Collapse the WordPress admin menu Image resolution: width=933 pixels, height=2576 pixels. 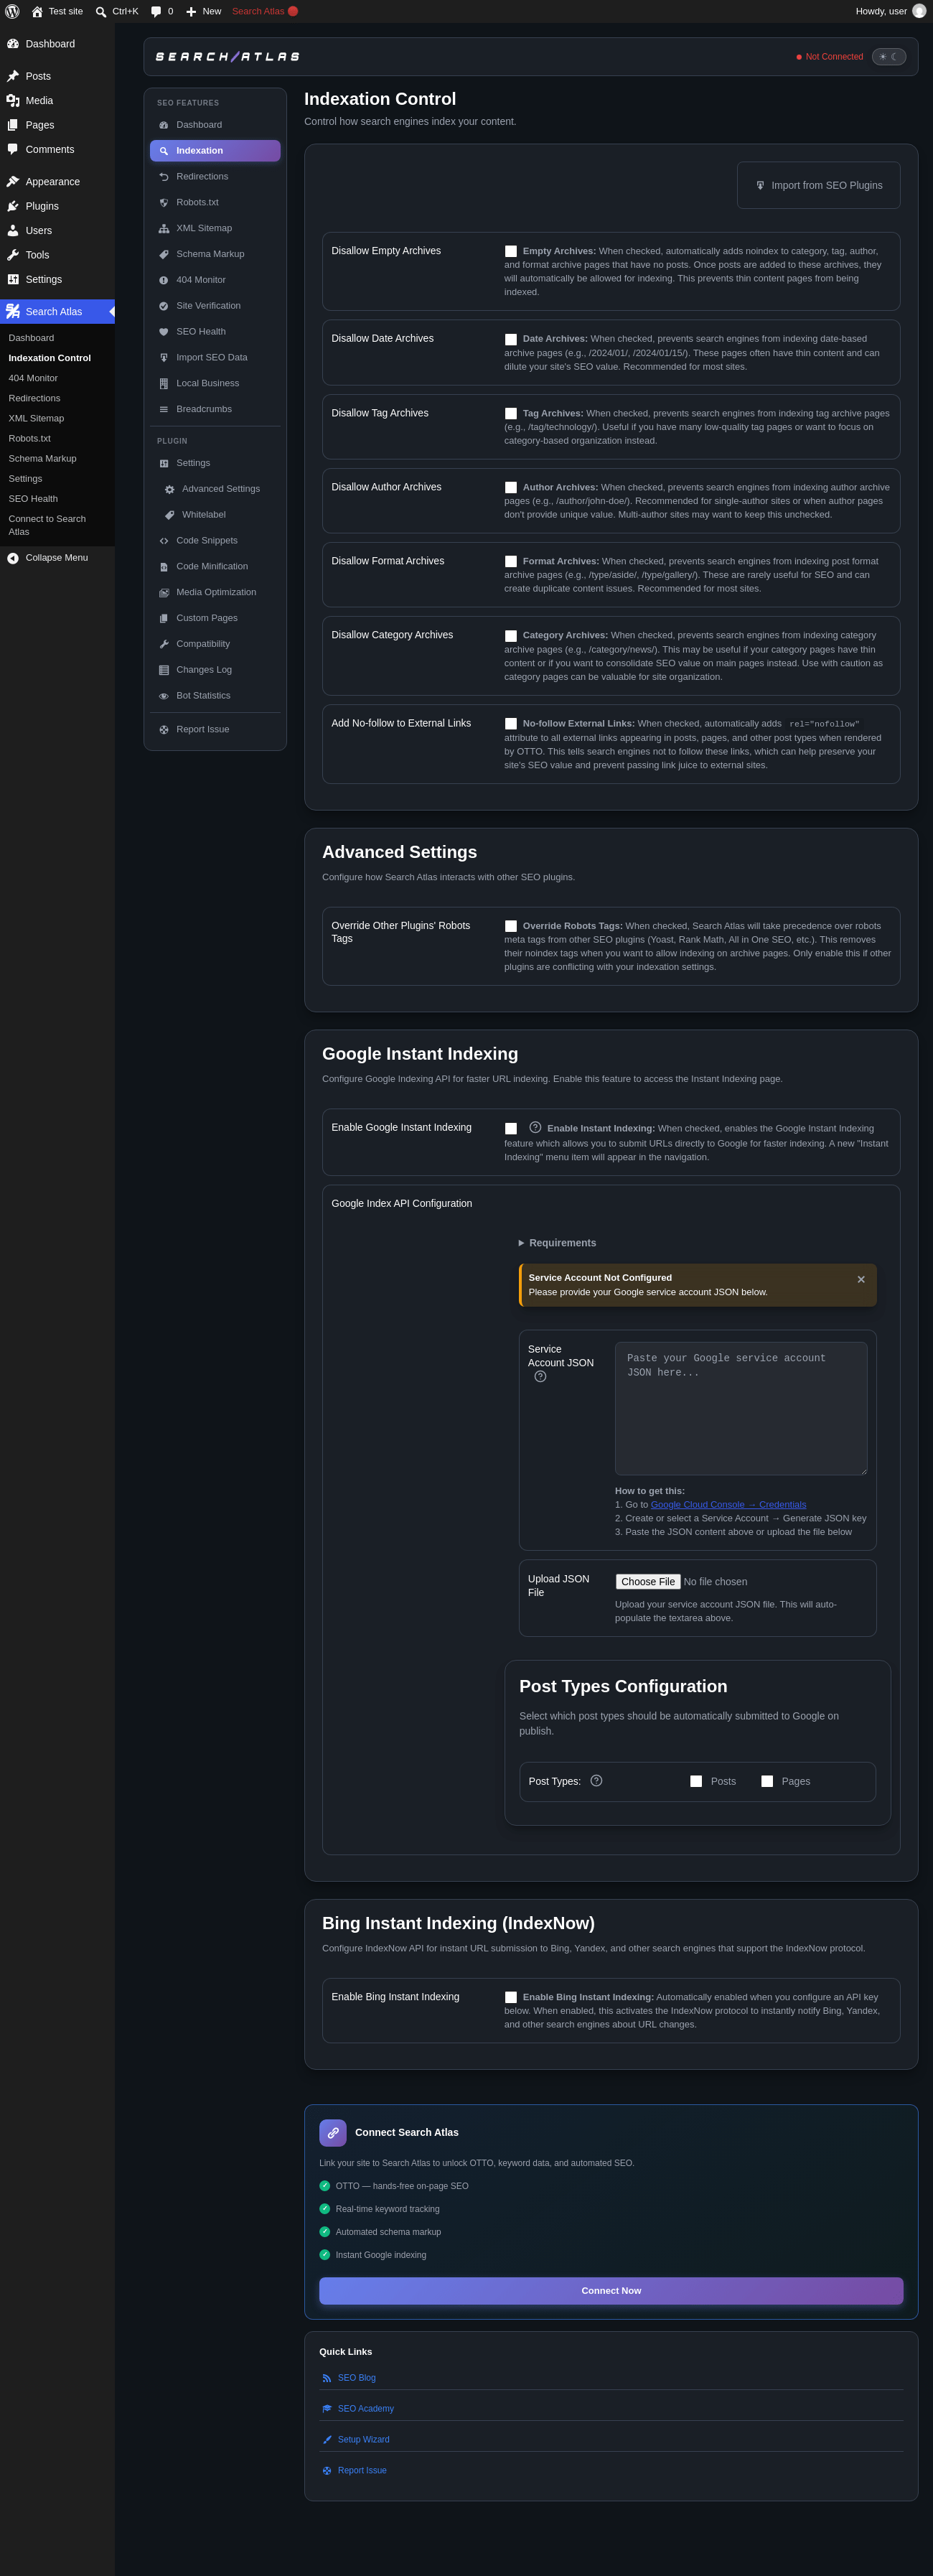[x=57, y=558]
